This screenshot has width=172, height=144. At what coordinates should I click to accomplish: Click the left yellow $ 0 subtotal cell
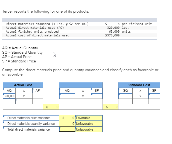point(51,107)
